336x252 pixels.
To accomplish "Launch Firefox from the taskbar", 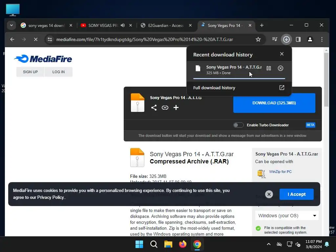I will pyautogui.click(x=182, y=244).
